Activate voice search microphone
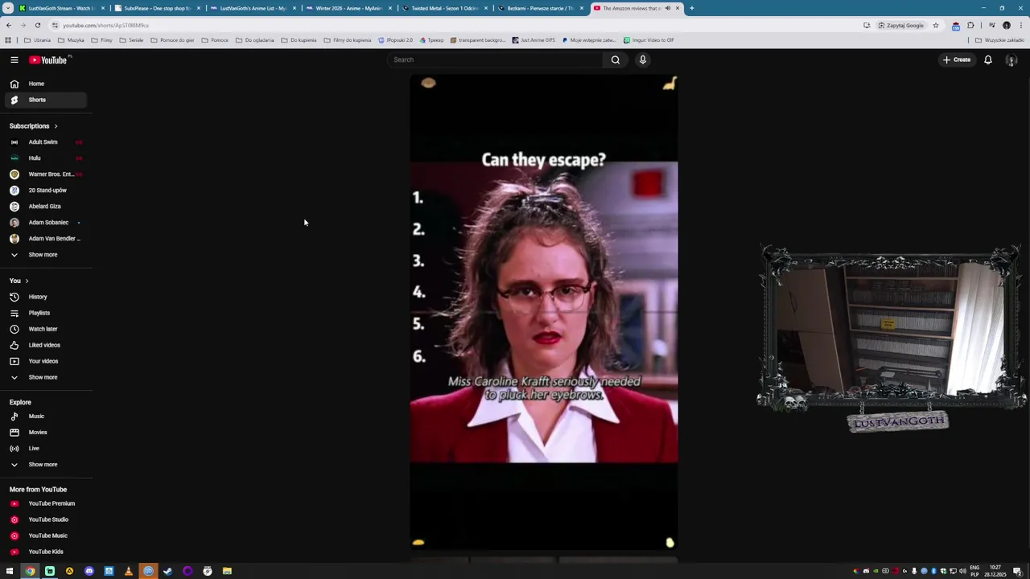The image size is (1030, 579). [643, 60]
